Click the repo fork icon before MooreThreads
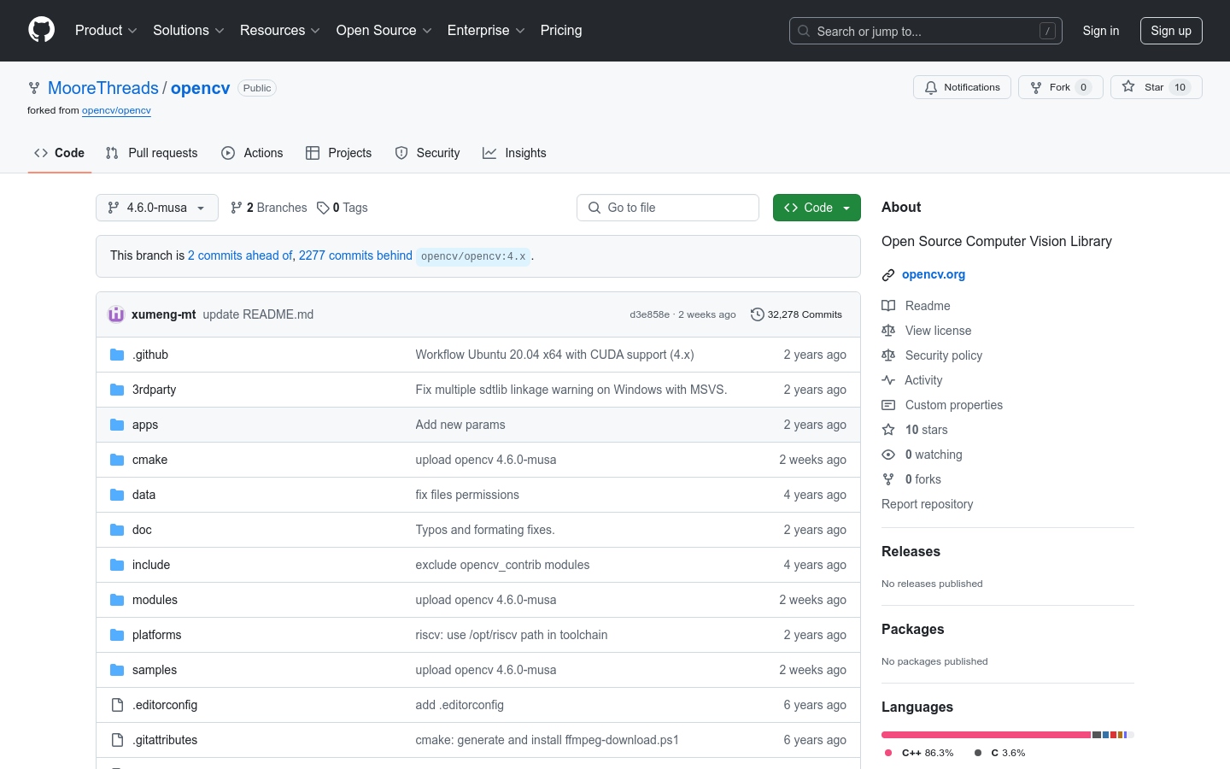 34,88
